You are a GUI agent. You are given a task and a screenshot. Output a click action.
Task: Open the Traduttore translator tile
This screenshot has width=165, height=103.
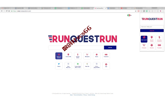tap(106, 56)
